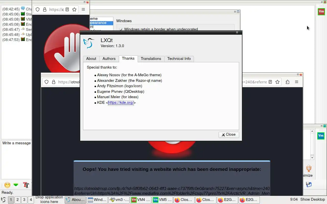The image size is (327, 204).
Task: Switch to virtual desktop 4
Action: [31, 200]
